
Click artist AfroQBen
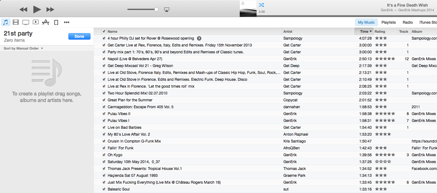(x=292, y=148)
